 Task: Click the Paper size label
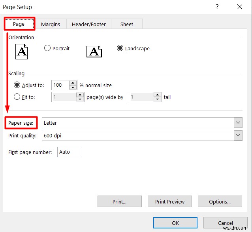(x=21, y=123)
